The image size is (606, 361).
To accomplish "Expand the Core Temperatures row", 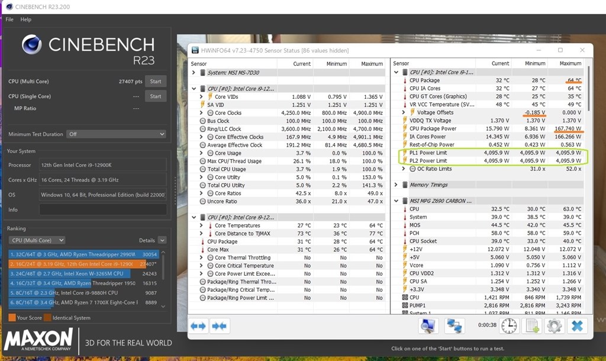I will coord(201,225).
